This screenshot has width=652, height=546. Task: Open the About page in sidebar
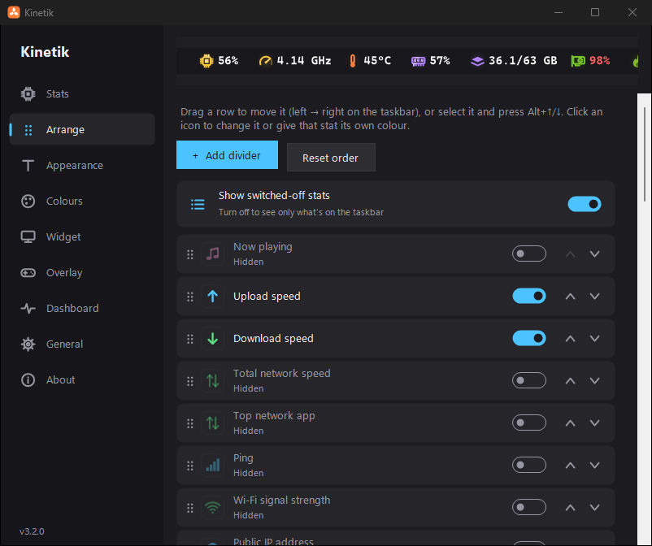click(x=82, y=379)
